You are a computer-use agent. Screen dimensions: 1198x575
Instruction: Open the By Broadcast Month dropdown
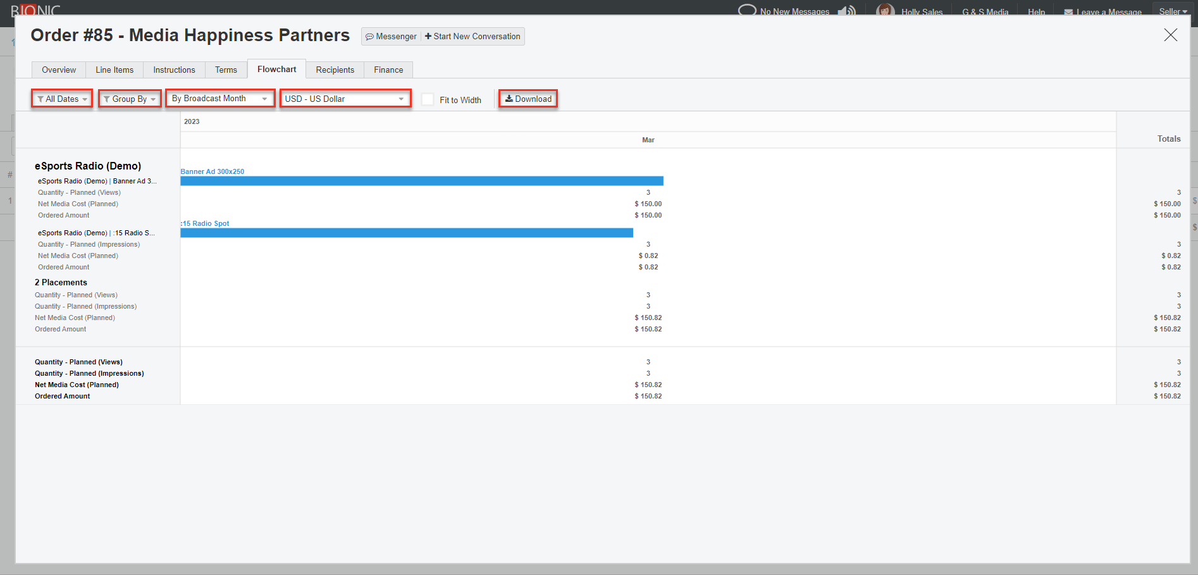coord(219,99)
